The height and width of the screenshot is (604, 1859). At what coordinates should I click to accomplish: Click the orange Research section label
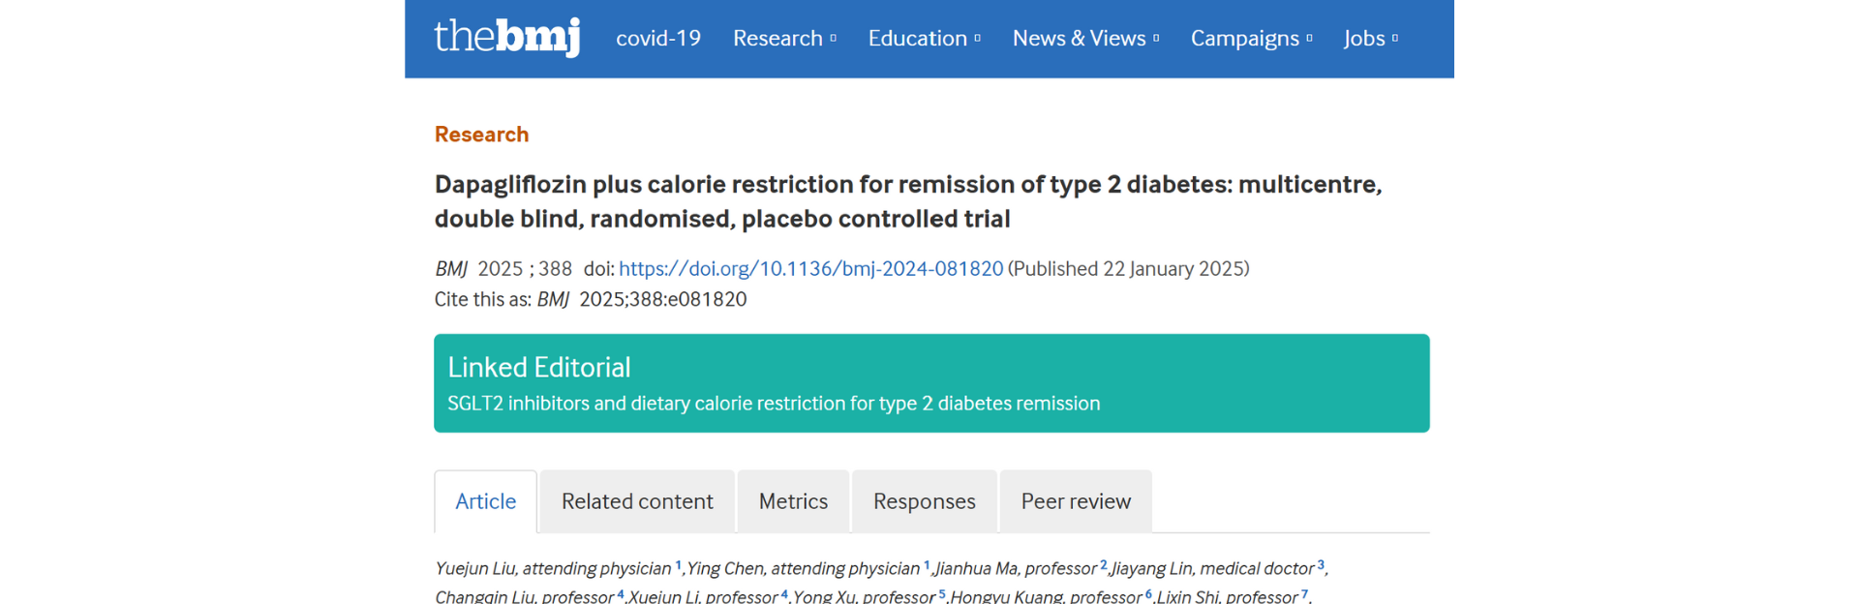(x=481, y=135)
